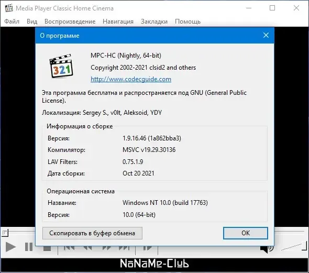Click the seek bar handle at start

click(5, 233)
